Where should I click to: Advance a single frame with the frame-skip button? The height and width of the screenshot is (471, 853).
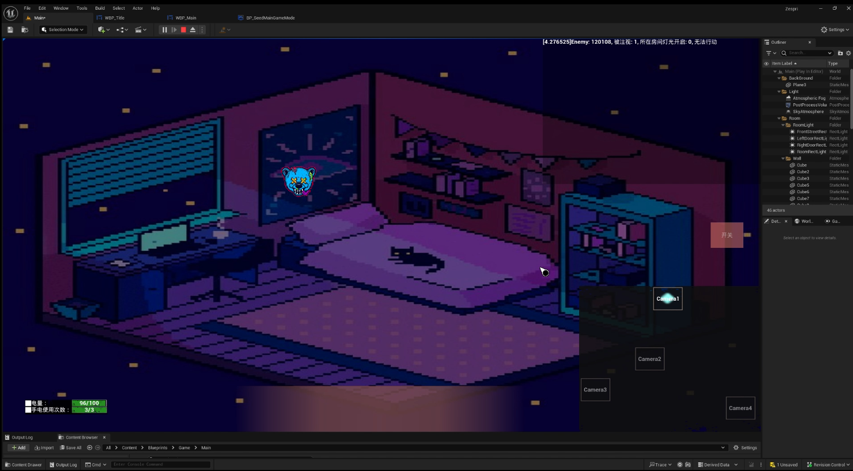coord(174,29)
